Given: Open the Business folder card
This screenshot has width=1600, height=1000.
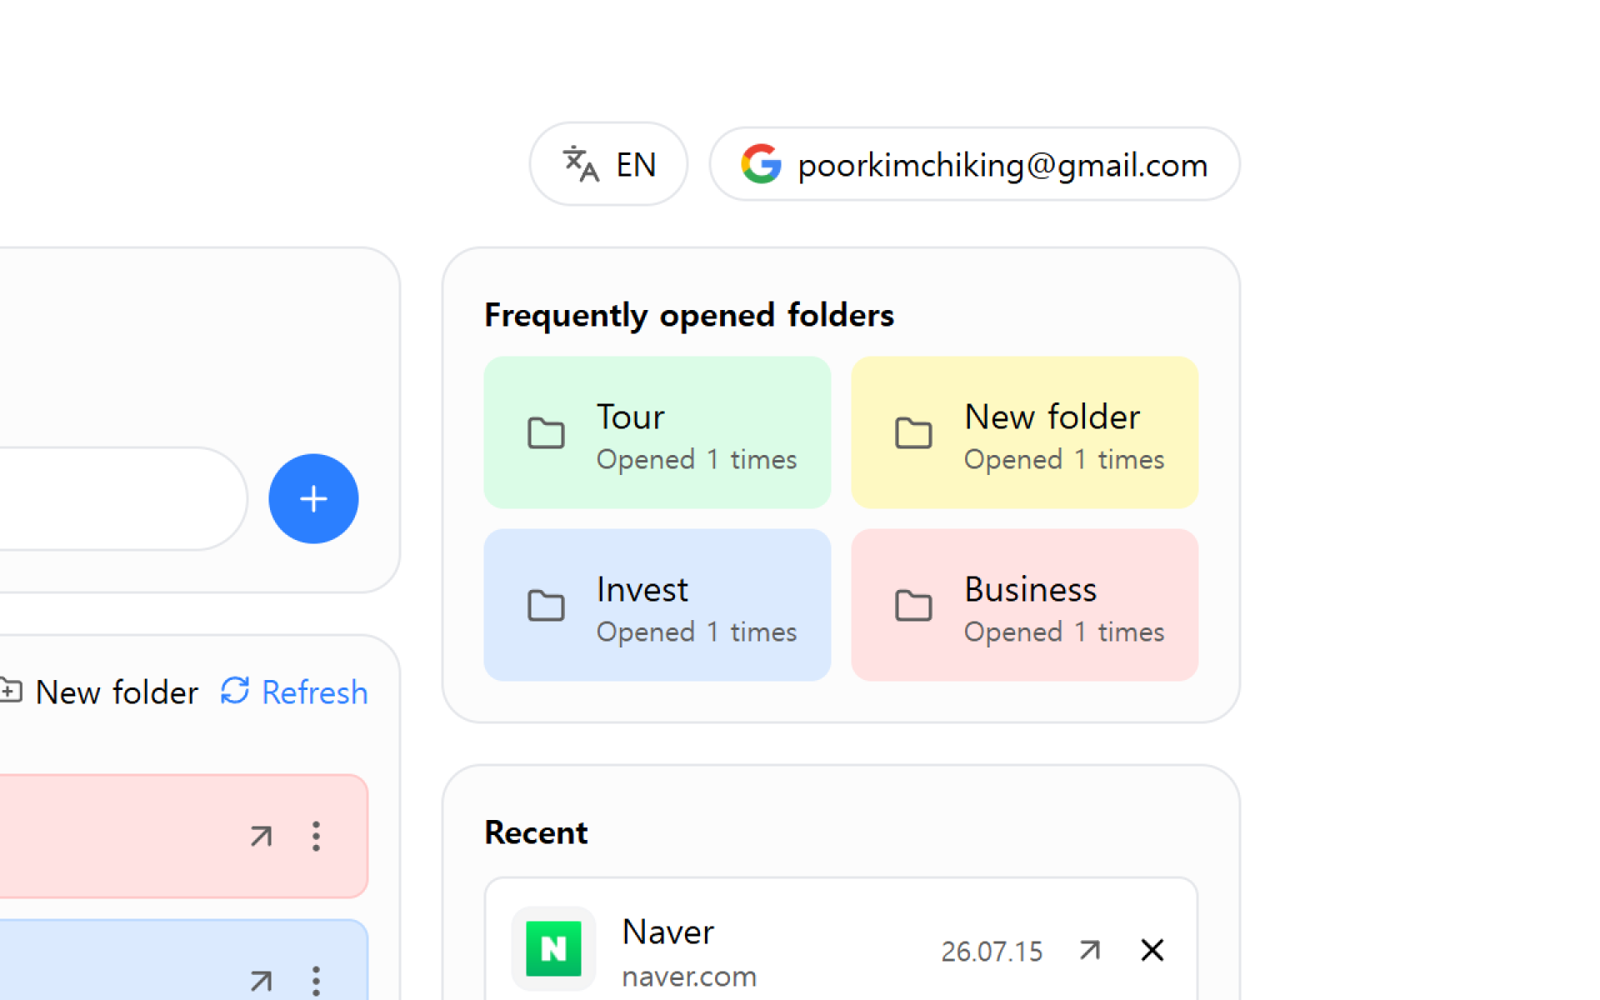Looking at the screenshot, I should (1024, 605).
